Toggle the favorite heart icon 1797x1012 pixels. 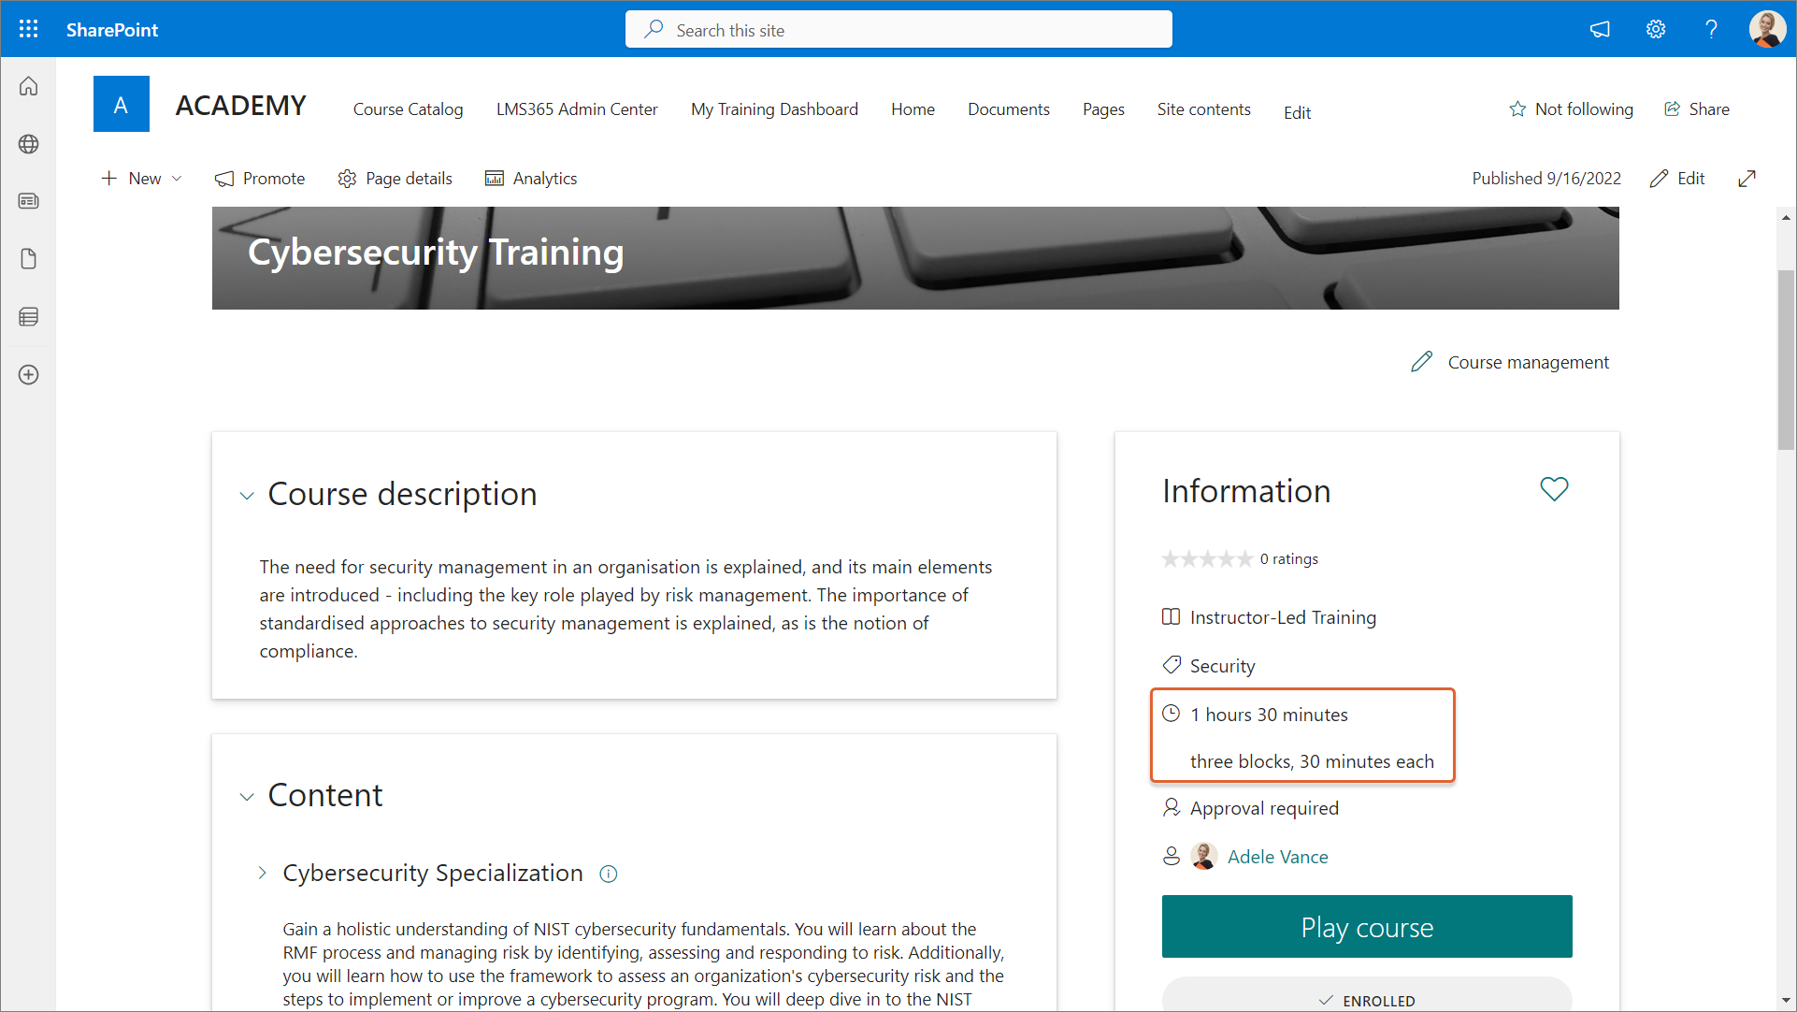pos(1554,489)
